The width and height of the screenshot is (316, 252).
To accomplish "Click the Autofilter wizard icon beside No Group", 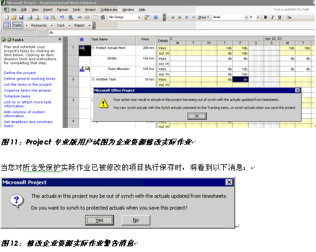I will (146, 17).
